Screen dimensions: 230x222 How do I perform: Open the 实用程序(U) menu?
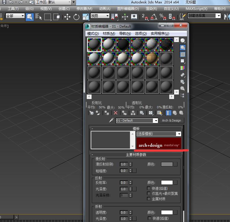point(160,33)
